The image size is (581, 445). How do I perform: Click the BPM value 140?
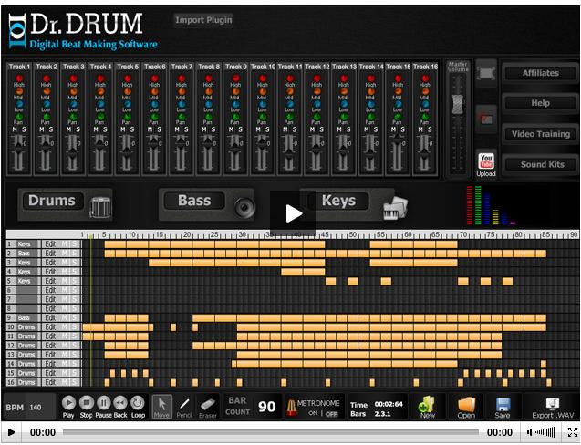coord(36,408)
